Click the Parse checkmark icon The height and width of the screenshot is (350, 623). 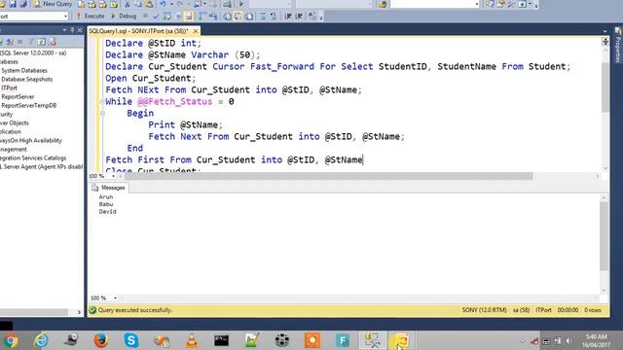click(156, 17)
